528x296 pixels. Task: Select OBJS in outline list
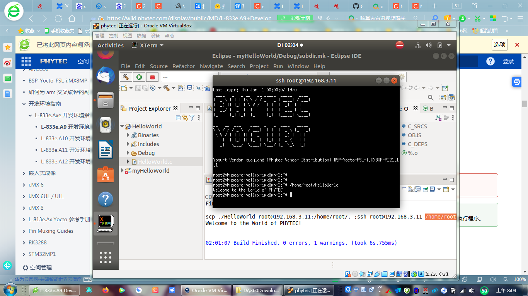[x=414, y=135]
